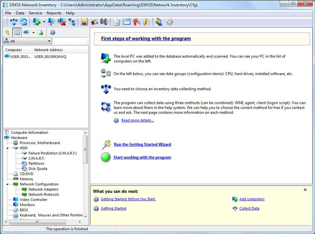Select the HDD tree item

24,148
